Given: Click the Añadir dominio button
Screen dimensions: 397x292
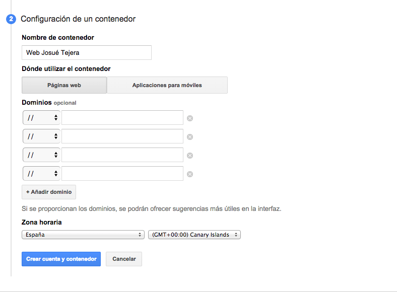Looking at the screenshot, I should 49,192.
